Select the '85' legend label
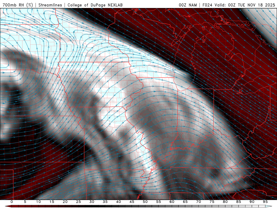The height and width of the screenshot is (208, 277). (239, 202)
